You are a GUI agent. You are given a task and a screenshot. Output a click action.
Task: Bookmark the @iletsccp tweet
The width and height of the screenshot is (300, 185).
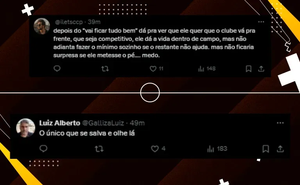pyautogui.click(x=248, y=69)
